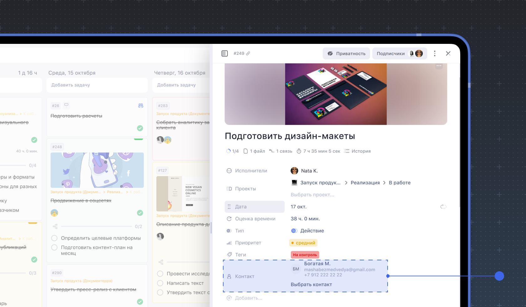Click 'Добавить задачу' field under Среда
Viewport: 526px width, 307px height.
pyautogui.click(x=97, y=85)
